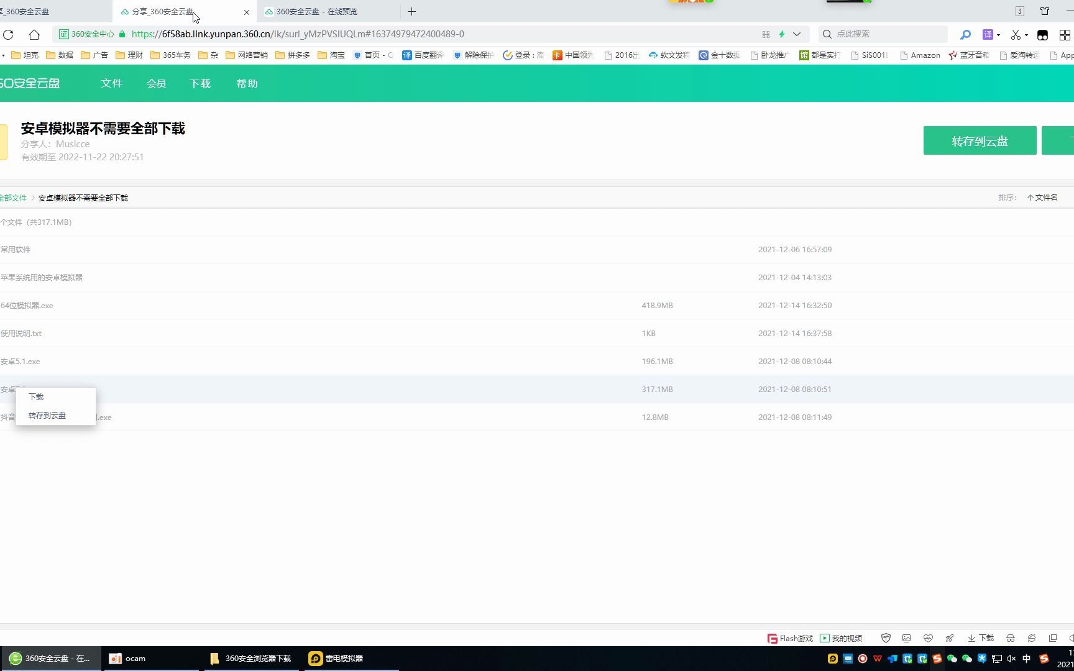Open the 百度翻译 bookmark
This screenshot has height=671, width=1074.
point(423,55)
